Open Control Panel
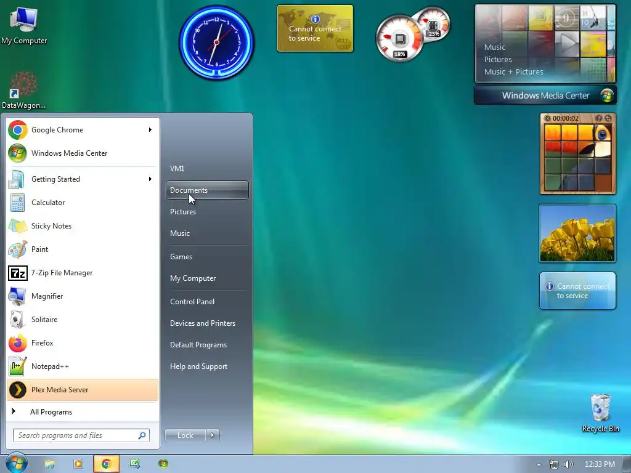The height and width of the screenshot is (473, 631). tap(207, 302)
